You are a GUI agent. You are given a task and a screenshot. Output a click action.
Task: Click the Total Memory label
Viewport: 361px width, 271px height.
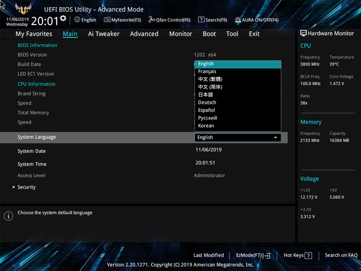pyautogui.click(x=33, y=113)
